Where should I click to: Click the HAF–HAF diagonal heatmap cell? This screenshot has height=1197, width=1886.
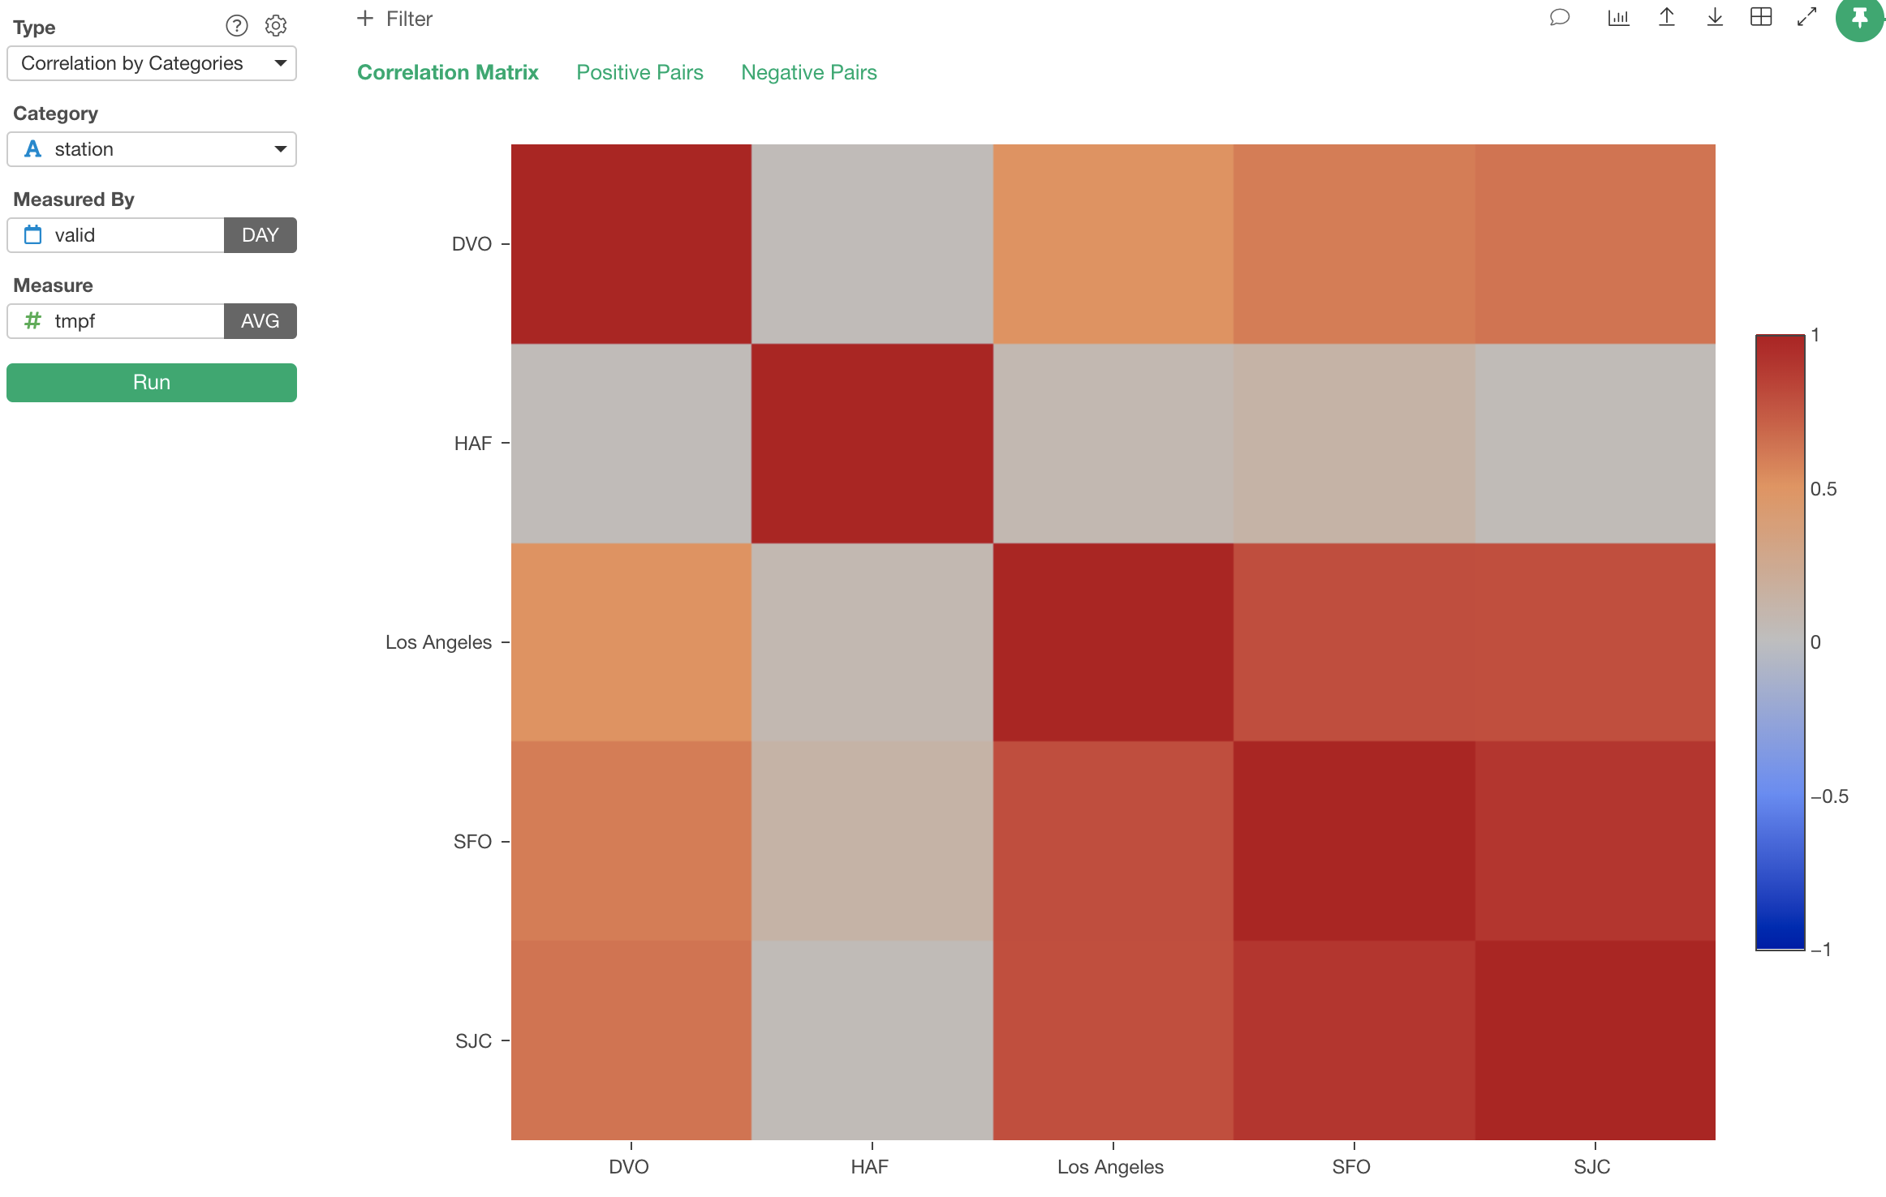click(x=872, y=444)
